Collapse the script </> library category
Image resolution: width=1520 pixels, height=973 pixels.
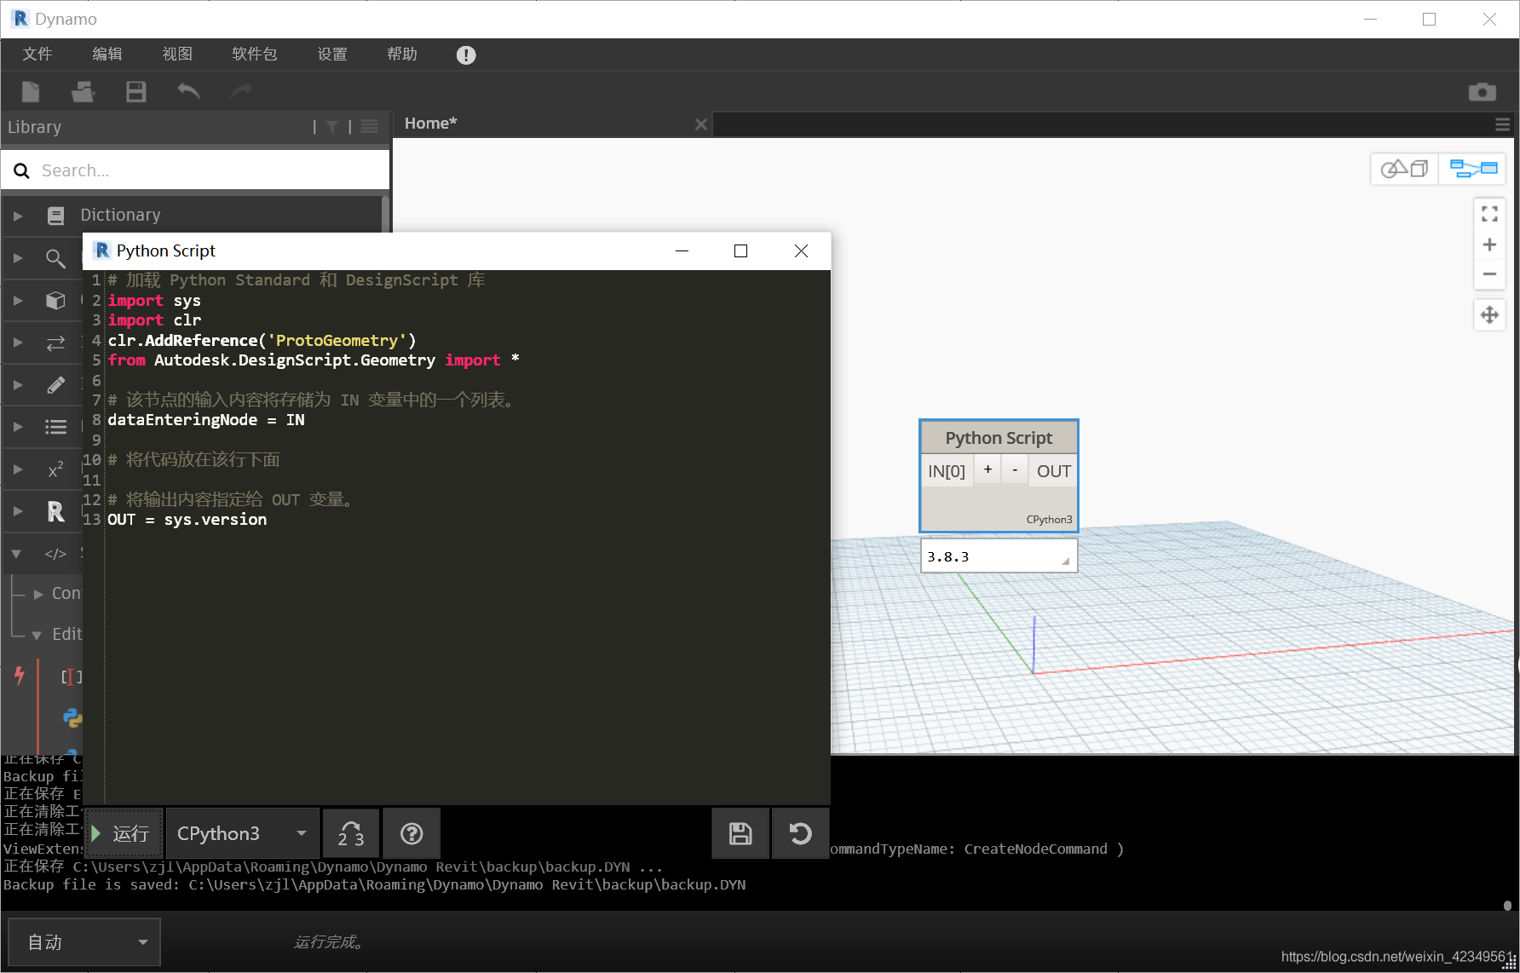pos(16,554)
